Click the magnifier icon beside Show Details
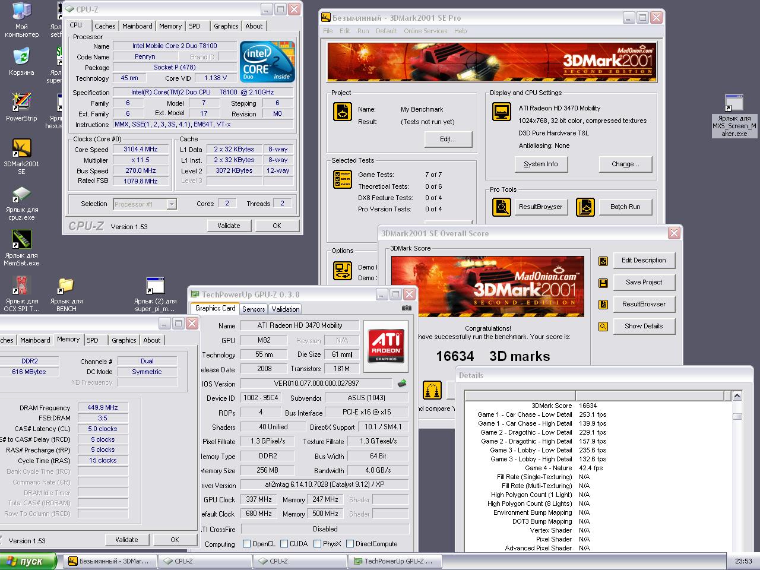The height and width of the screenshot is (570, 760). click(x=603, y=327)
